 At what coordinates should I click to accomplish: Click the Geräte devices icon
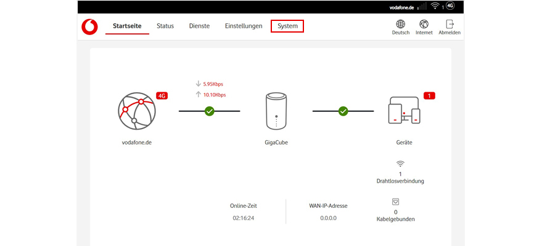tap(404, 111)
